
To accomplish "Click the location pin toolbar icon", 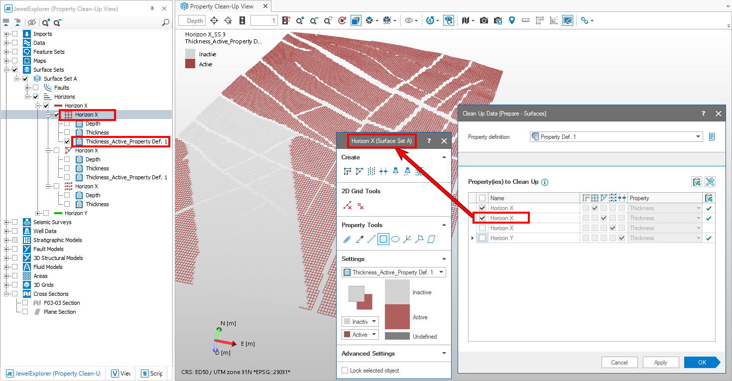I will [511, 20].
